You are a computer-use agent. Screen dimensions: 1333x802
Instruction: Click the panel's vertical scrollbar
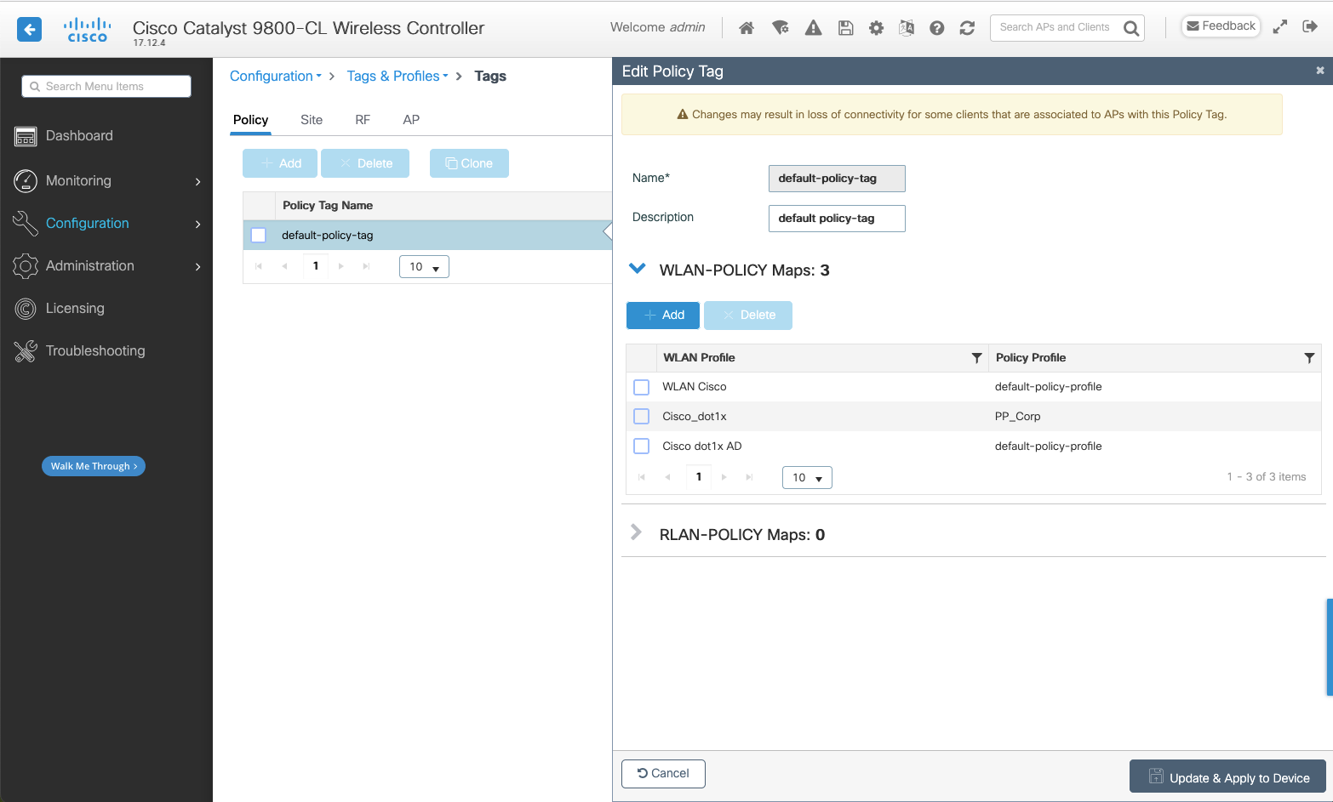pos(1330,647)
